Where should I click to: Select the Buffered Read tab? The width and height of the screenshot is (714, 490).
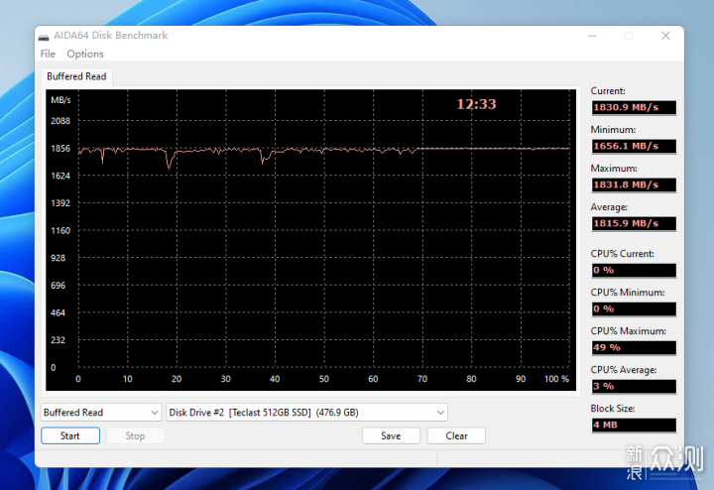click(76, 76)
